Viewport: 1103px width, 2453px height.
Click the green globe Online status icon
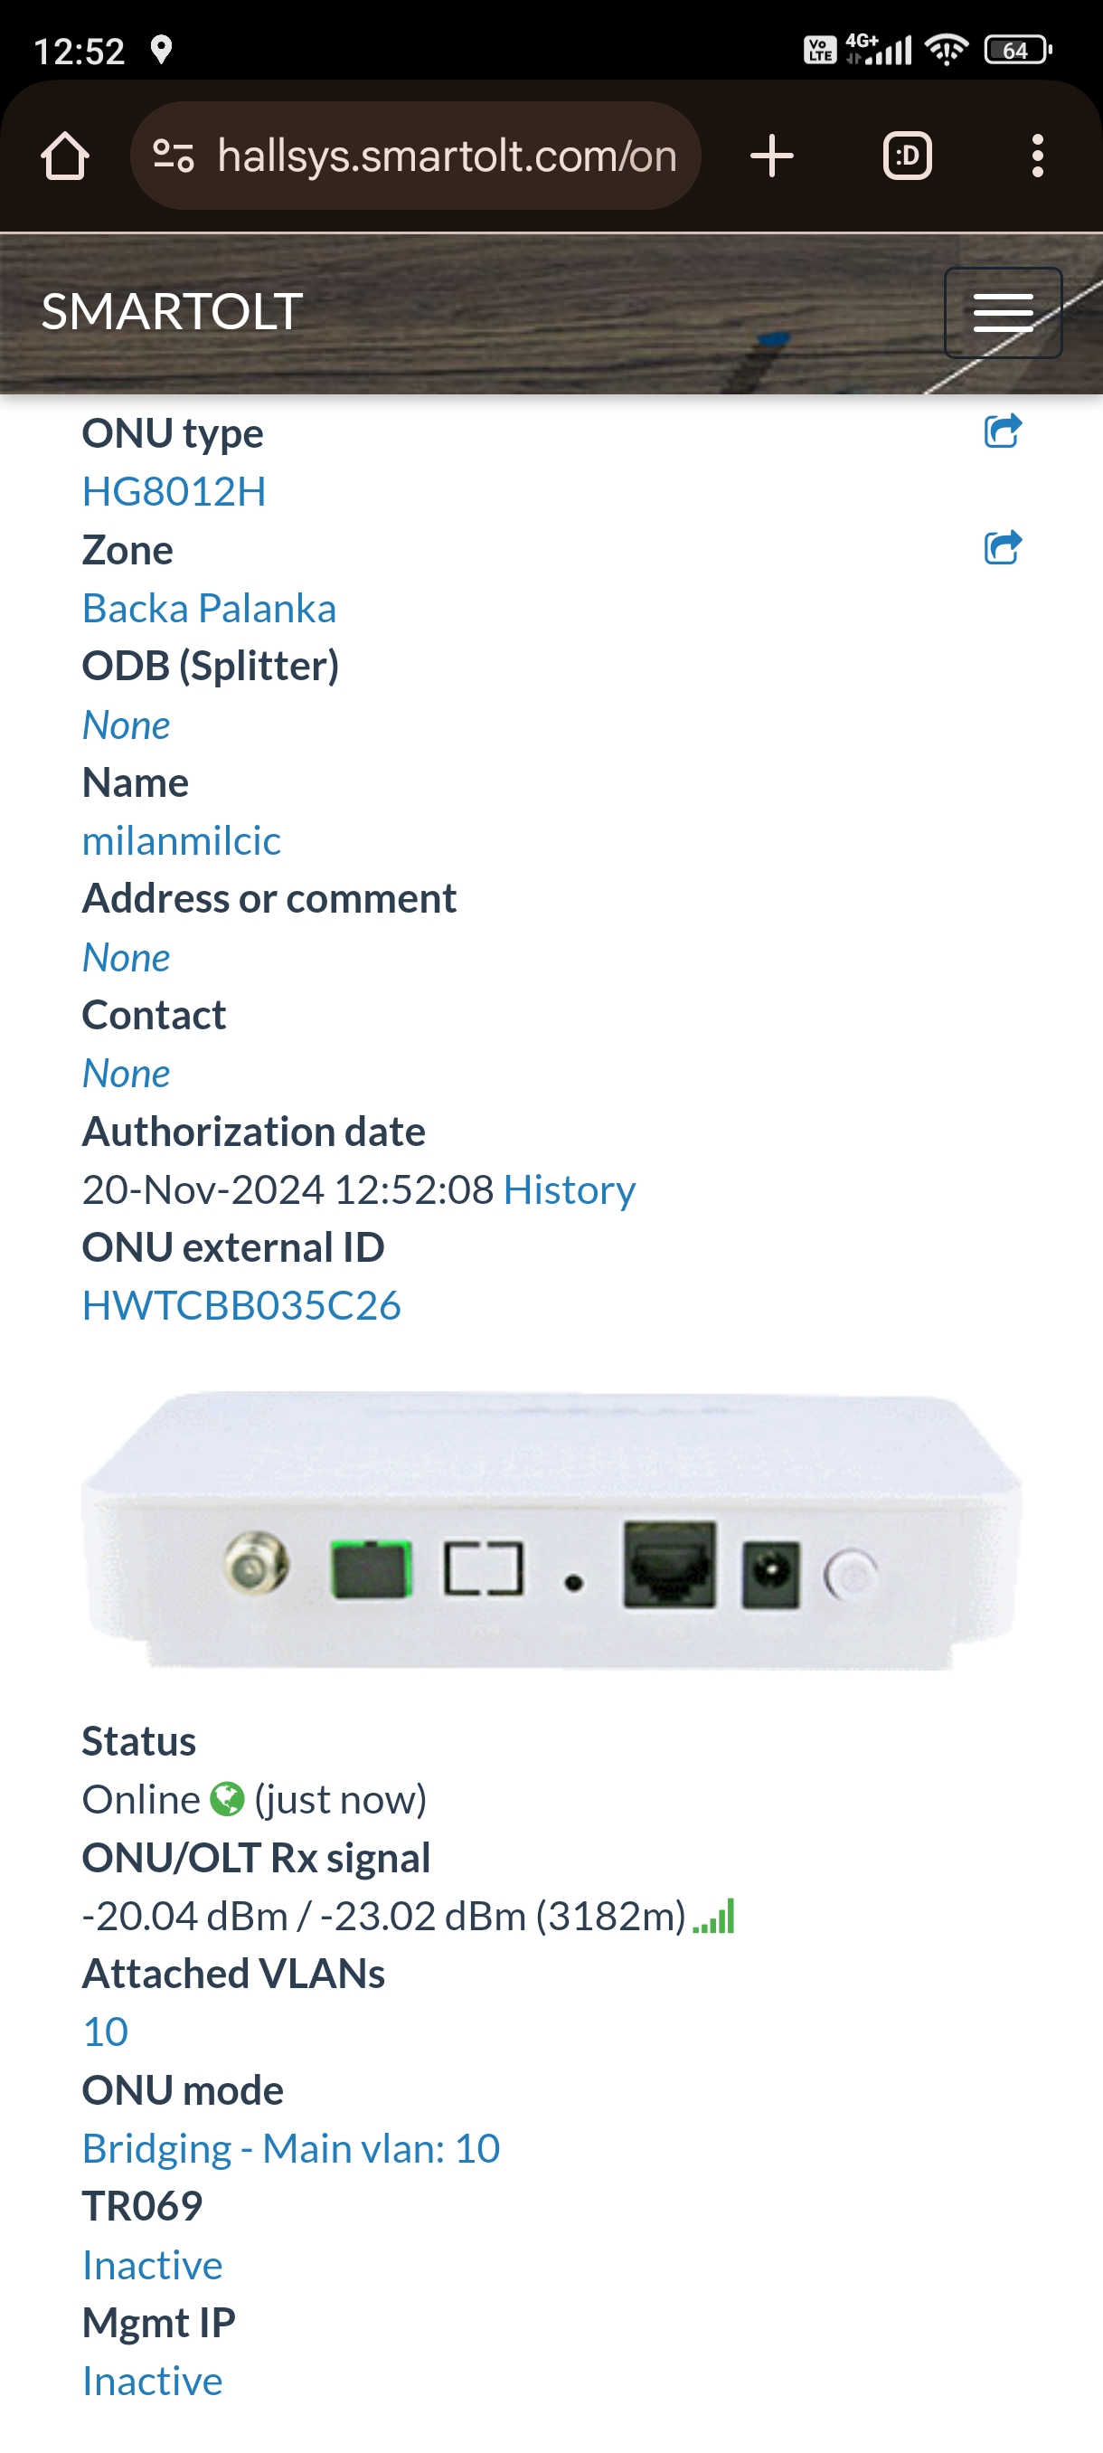click(x=227, y=1799)
